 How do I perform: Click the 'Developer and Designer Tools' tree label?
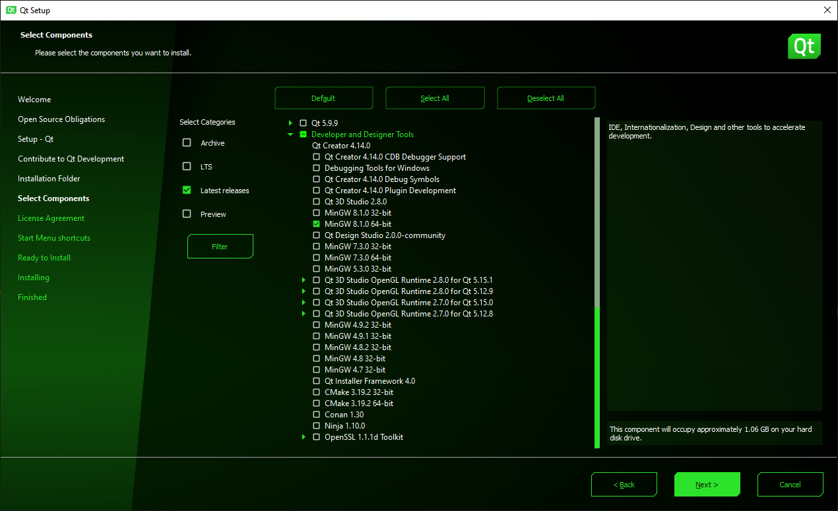[362, 135]
